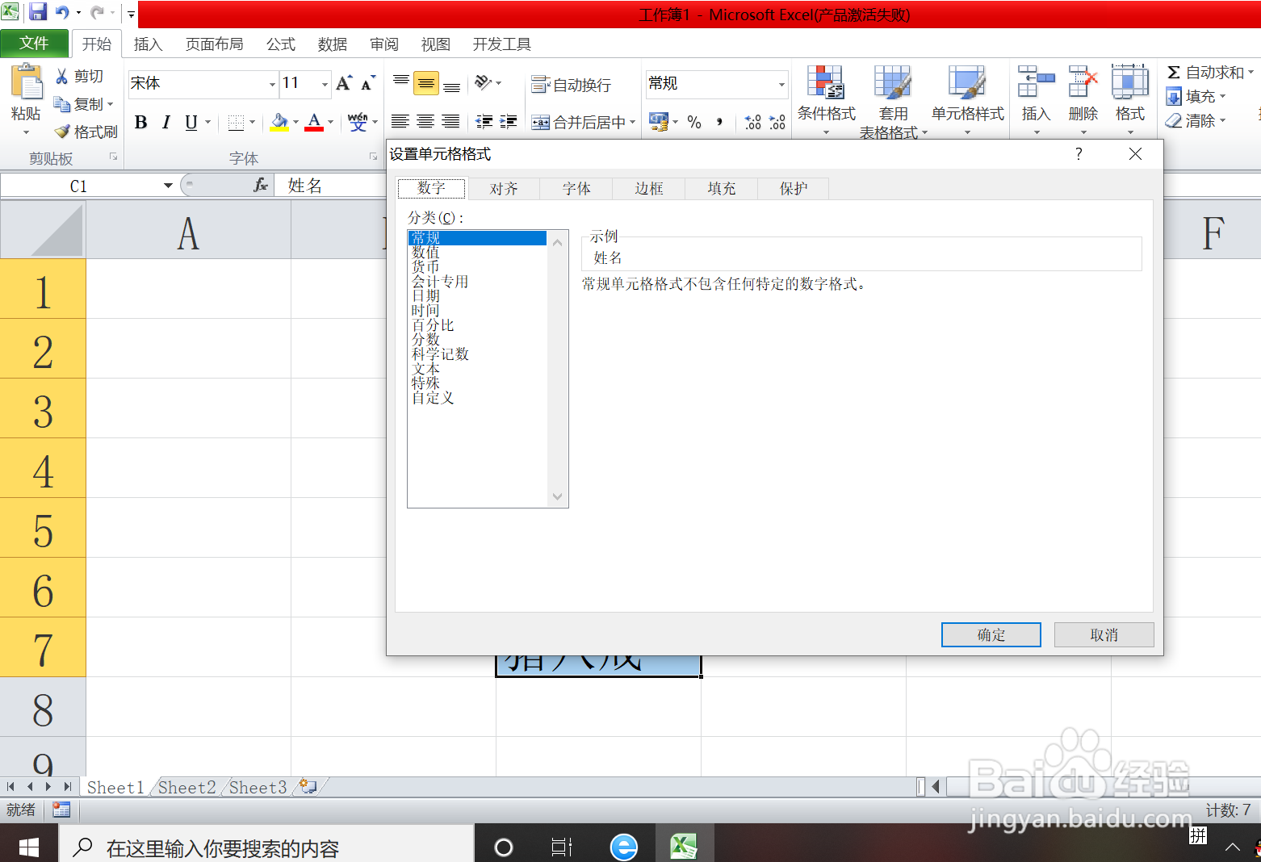
Task: Select the Format Painter brush
Action: click(x=62, y=132)
